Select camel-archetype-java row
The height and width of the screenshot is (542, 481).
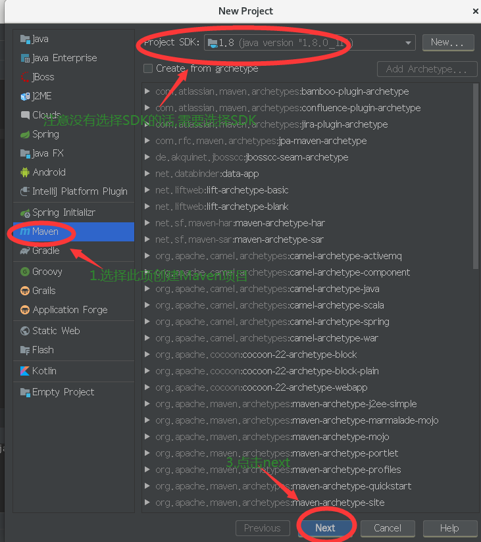click(x=307, y=289)
